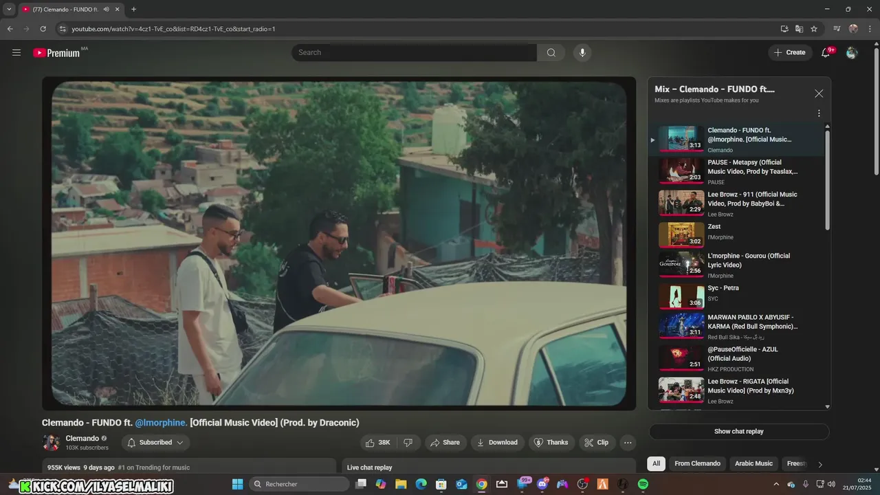Play Lee Browz - 911 from playlist
Screen dimensions: 880x495
pyautogui.click(x=736, y=203)
